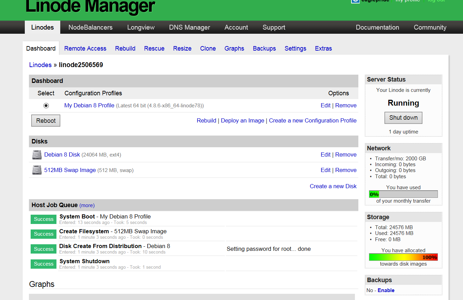This screenshot has height=300, width=463.
Task: Click the linode2506569 breadcrumb label
Action: click(x=81, y=65)
